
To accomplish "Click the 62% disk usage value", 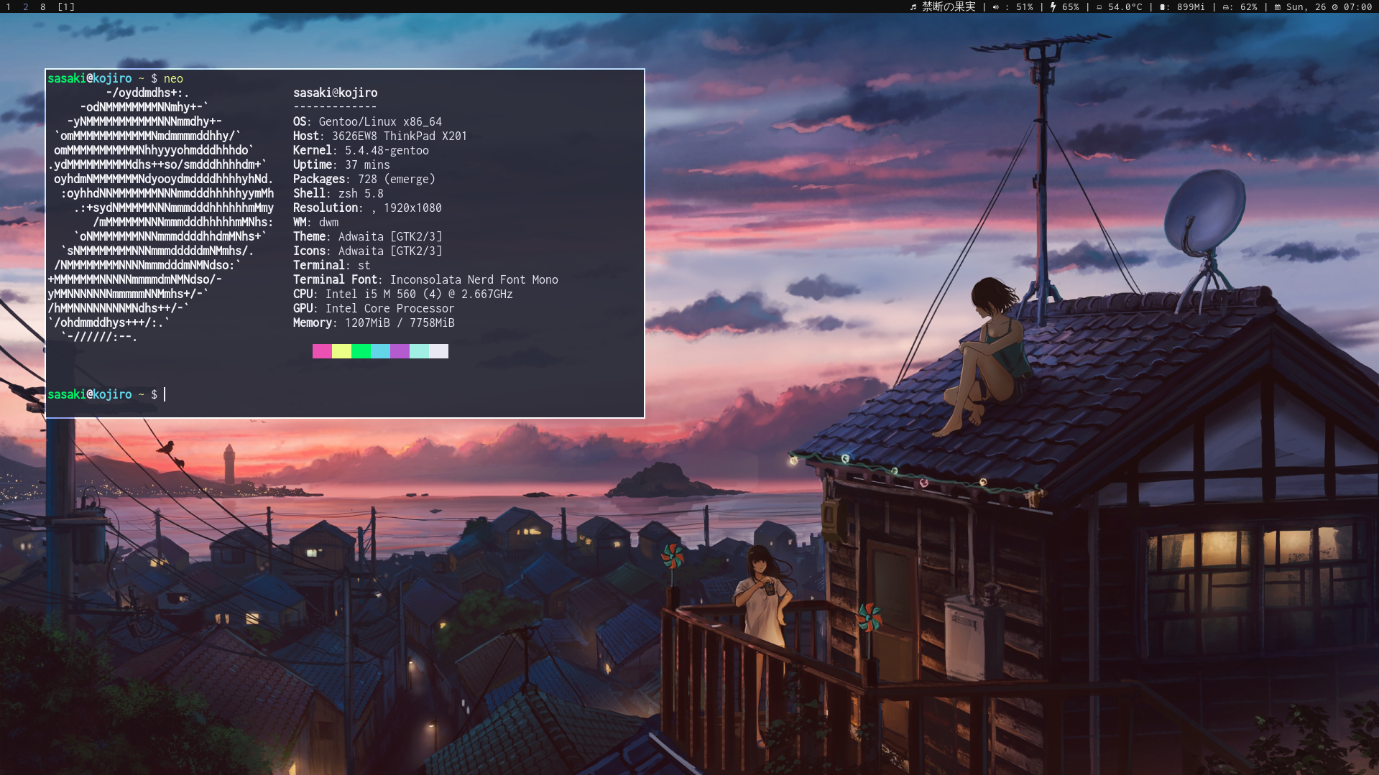I will [1249, 7].
